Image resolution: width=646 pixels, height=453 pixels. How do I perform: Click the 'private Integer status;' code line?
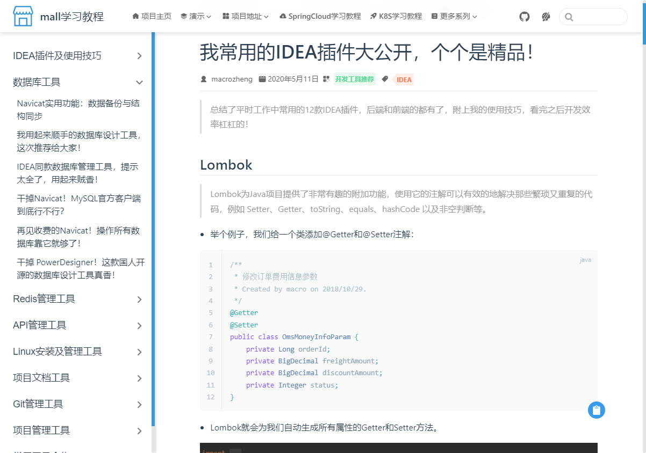point(292,385)
